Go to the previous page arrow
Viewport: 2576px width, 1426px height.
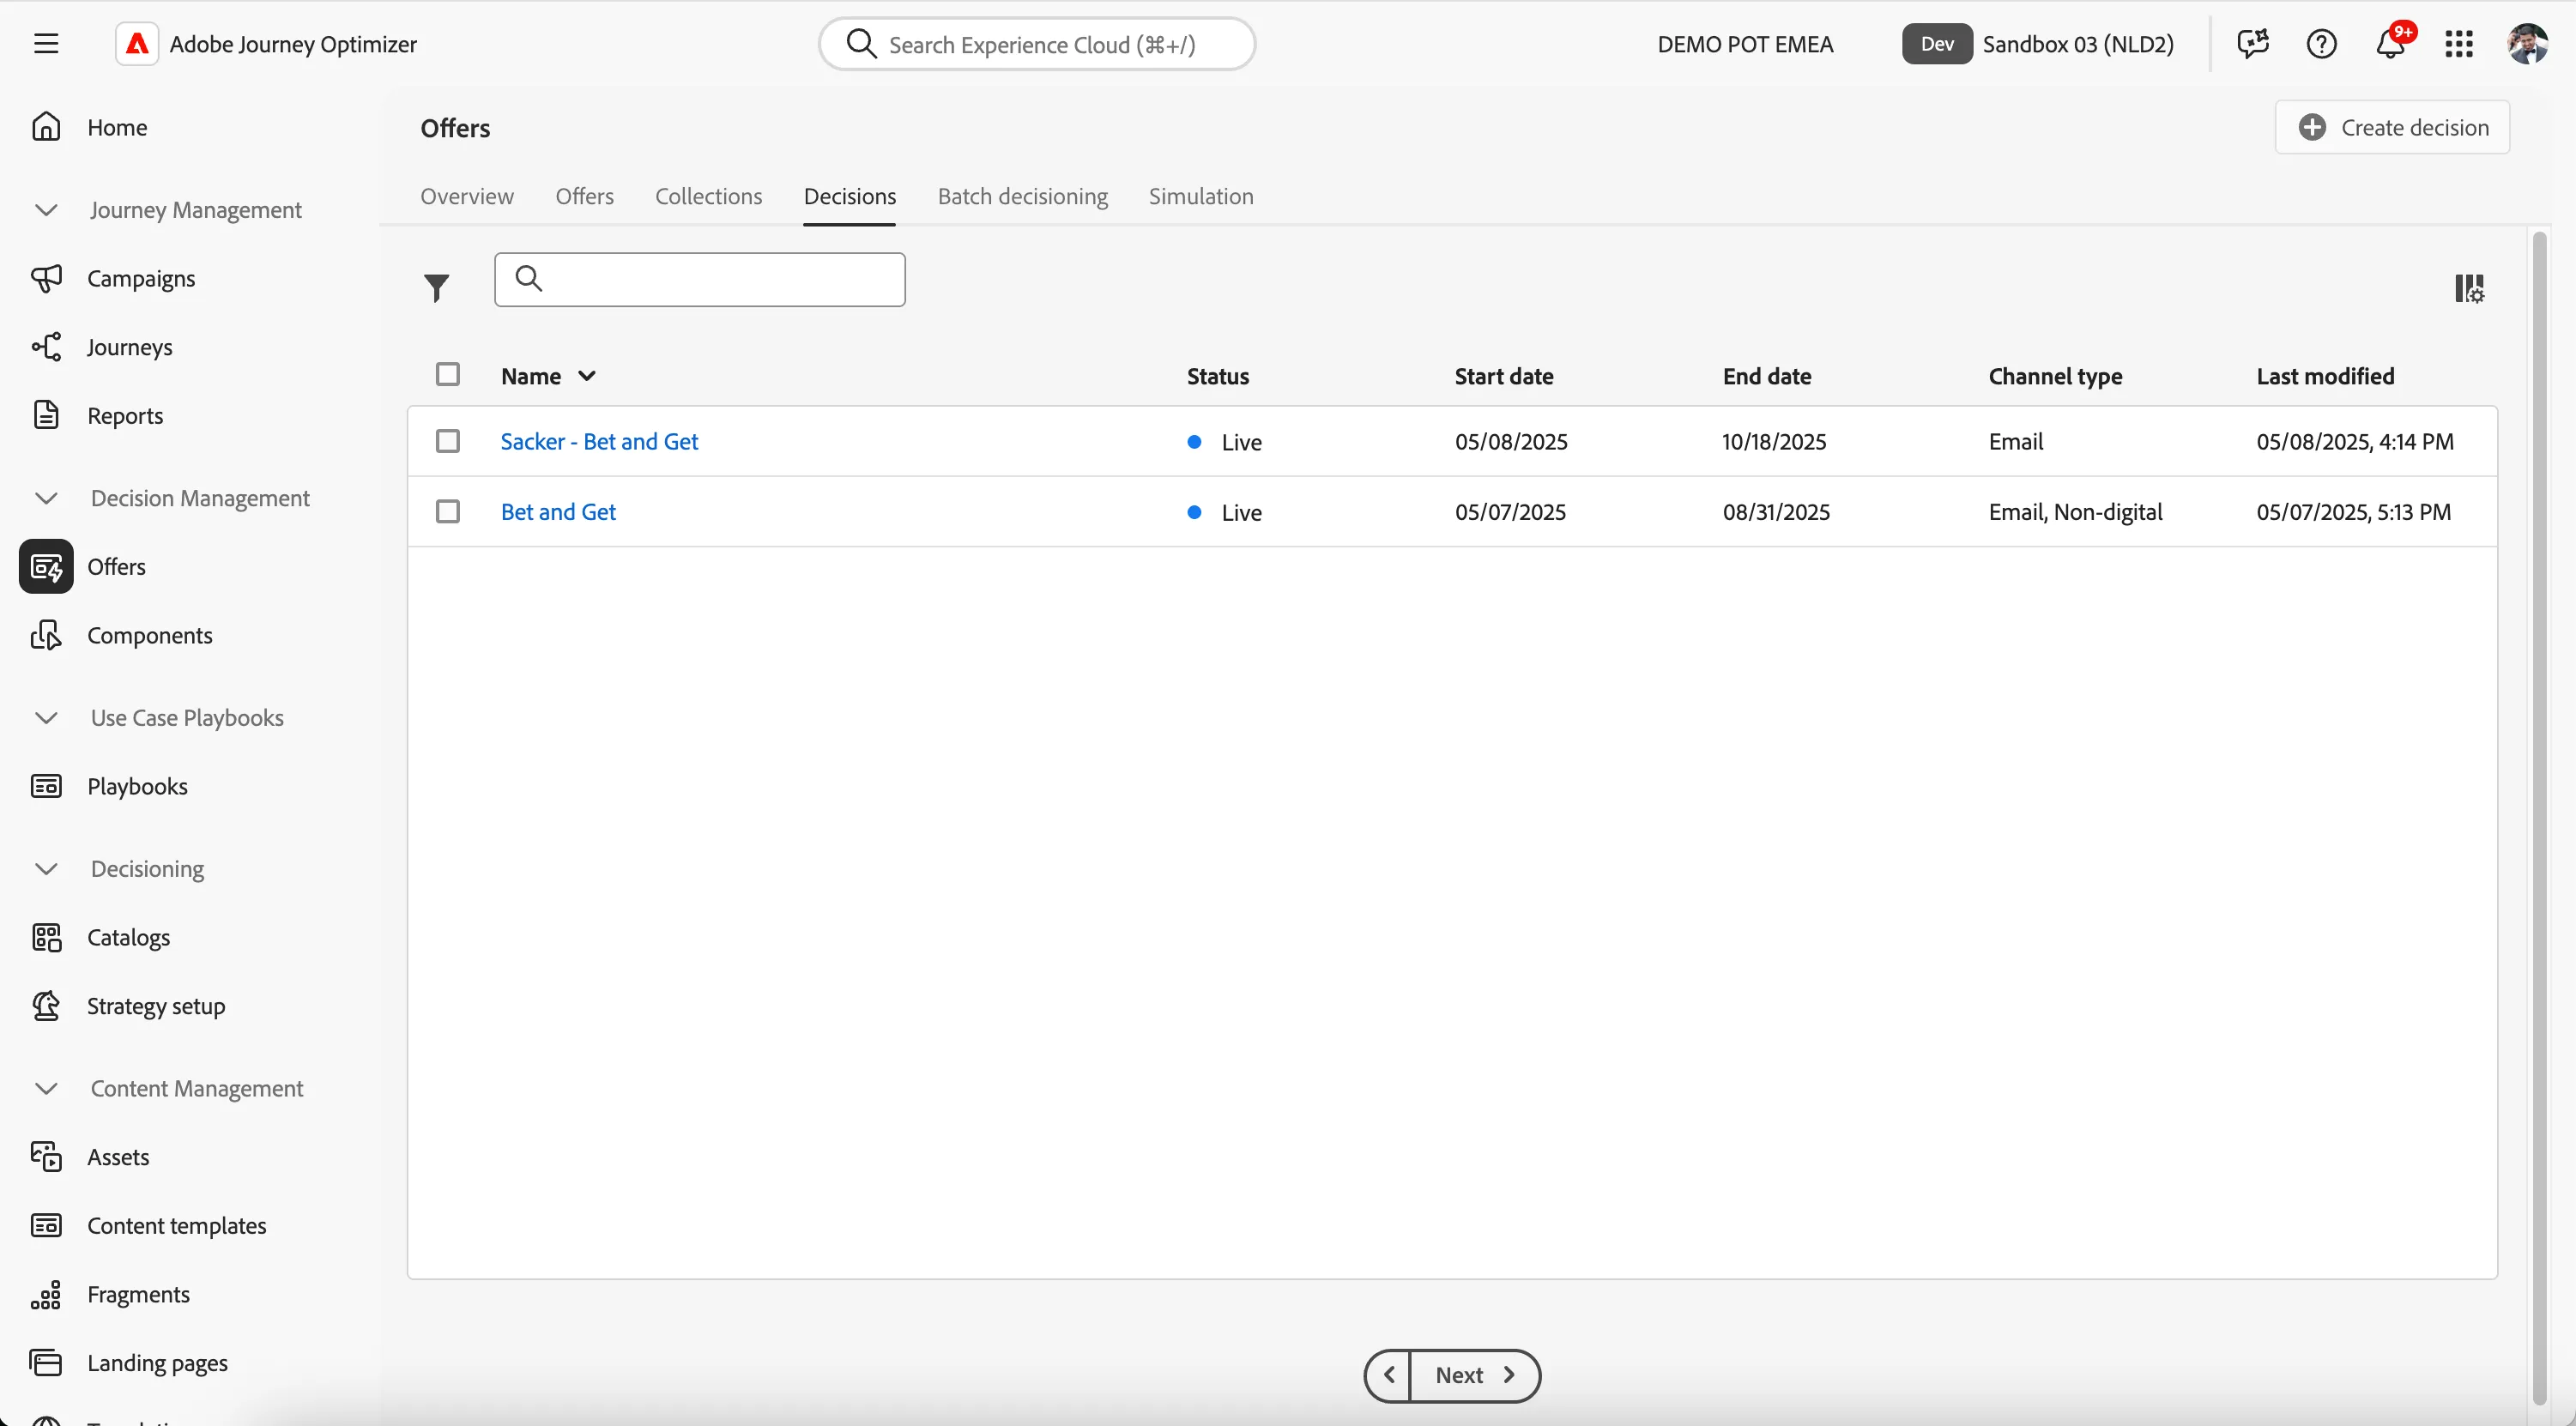coord(1388,1375)
